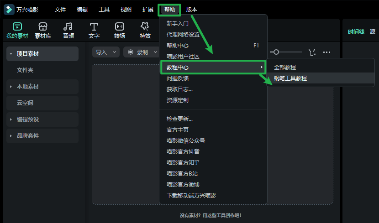Select 资源定制 menu entry
379x223 pixels.
213,100
